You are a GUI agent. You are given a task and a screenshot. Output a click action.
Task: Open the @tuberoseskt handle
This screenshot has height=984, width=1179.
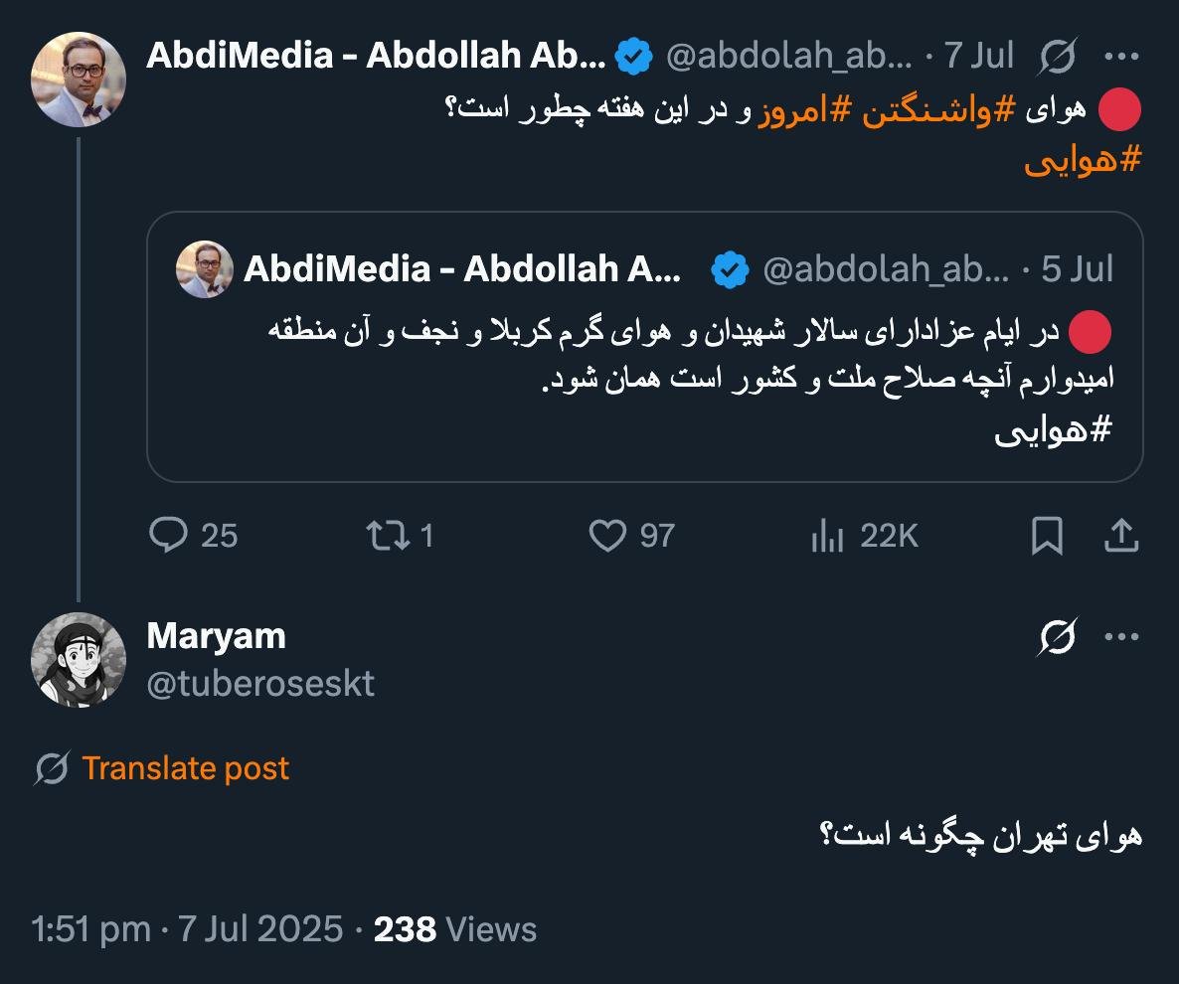[260, 684]
